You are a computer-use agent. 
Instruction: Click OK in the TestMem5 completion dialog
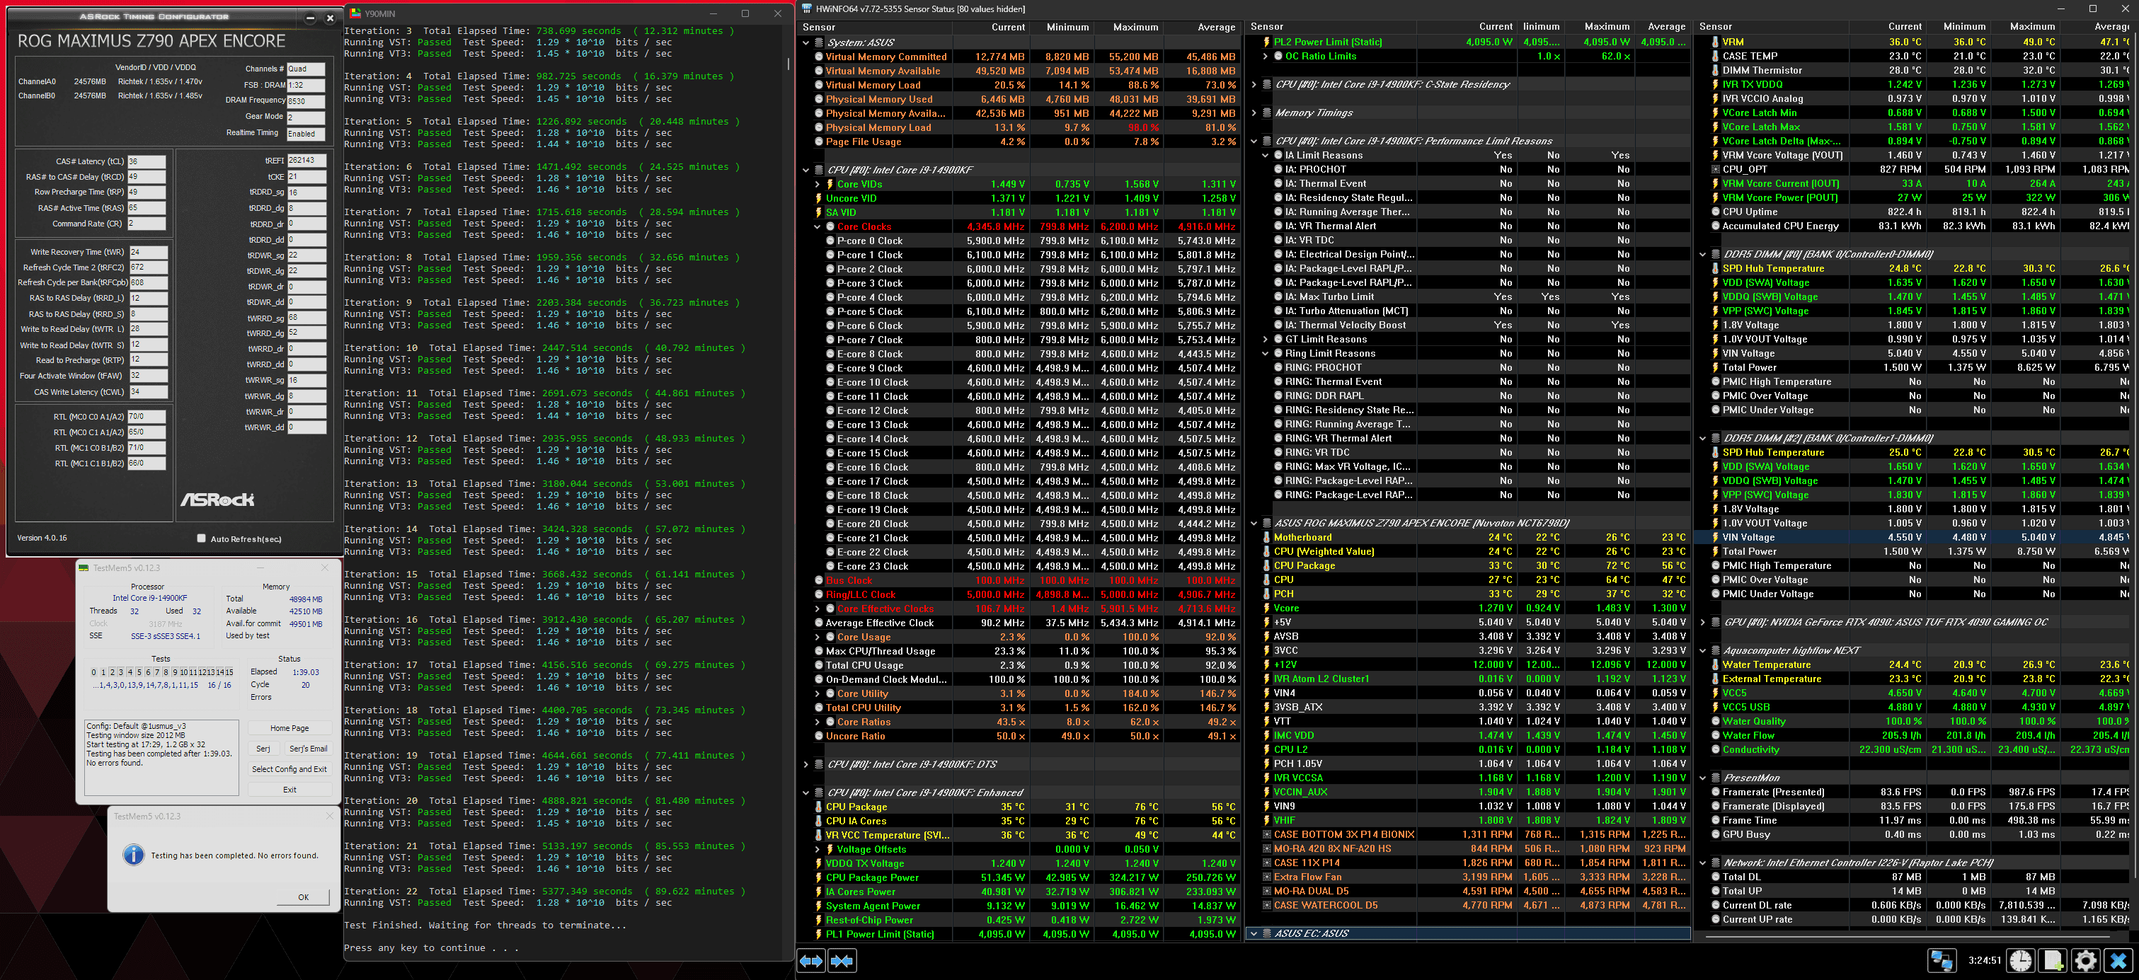(x=303, y=897)
